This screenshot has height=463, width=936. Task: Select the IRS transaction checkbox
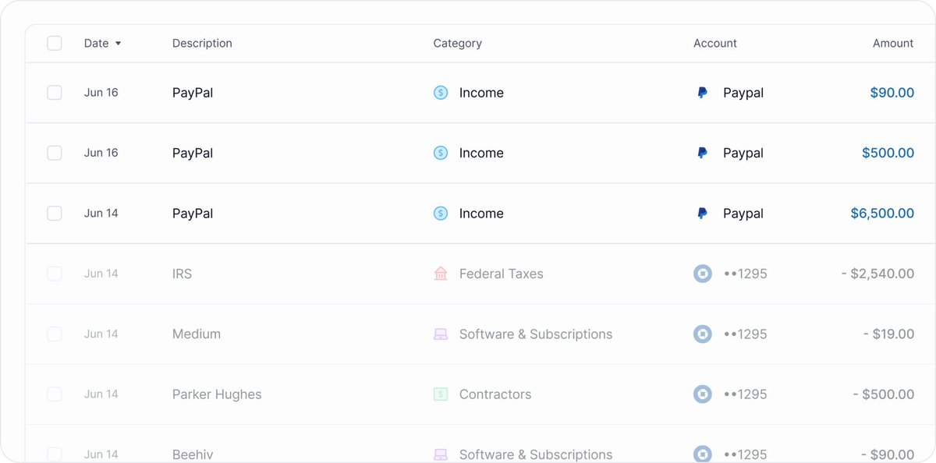[x=55, y=274]
